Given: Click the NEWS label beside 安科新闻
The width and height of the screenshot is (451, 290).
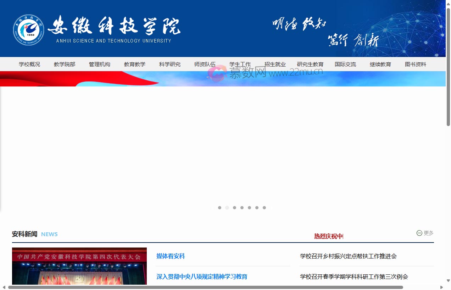Looking at the screenshot, I should click(49, 234).
